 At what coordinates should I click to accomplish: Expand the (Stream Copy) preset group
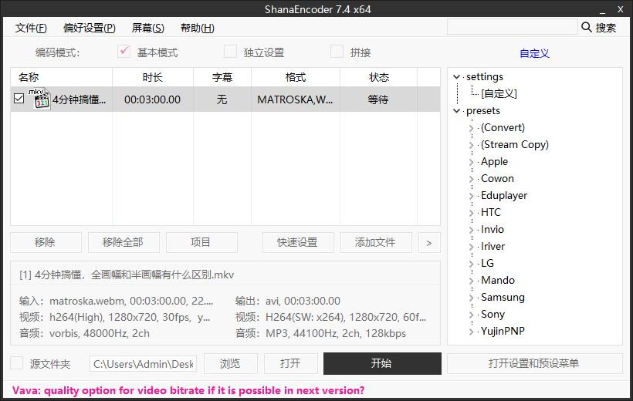471,145
